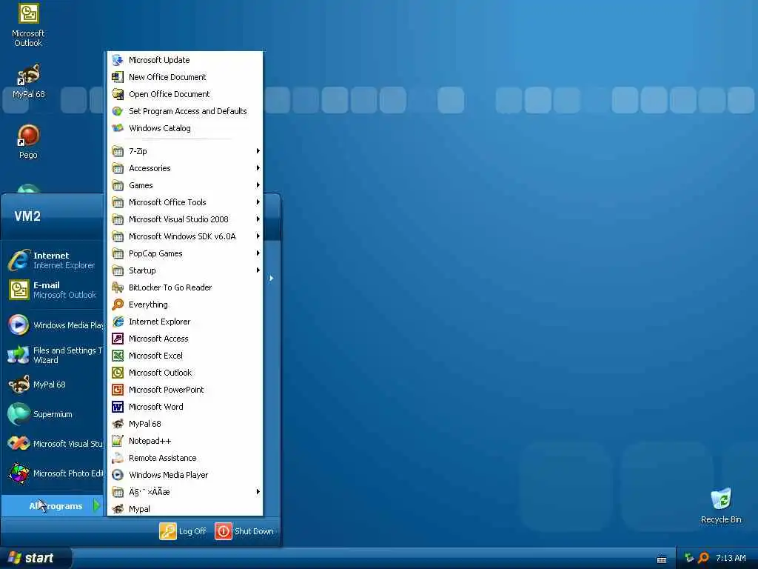Open the Pego desktop shortcut
Viewport: 758px width, 569px height.
coord(28,142)
